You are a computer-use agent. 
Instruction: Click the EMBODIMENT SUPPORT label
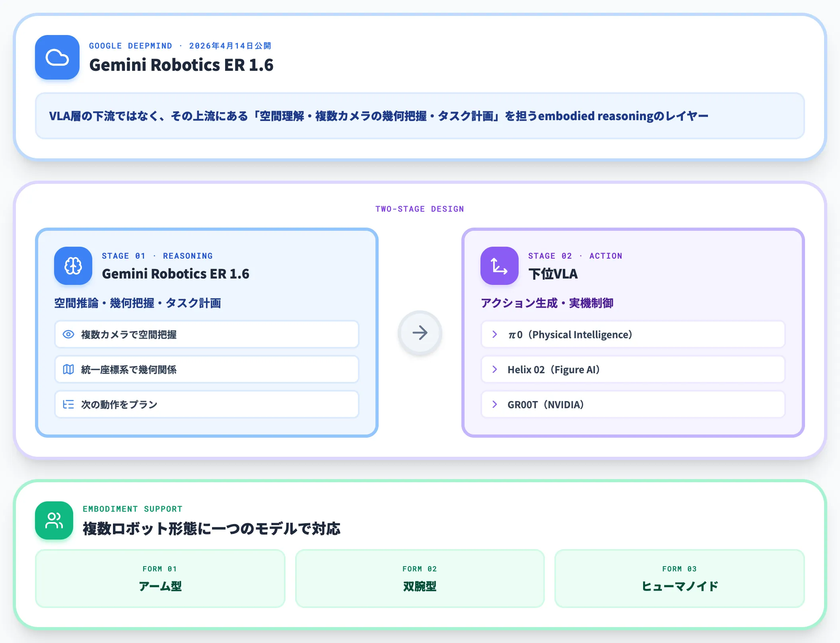(x=132, y=509)
